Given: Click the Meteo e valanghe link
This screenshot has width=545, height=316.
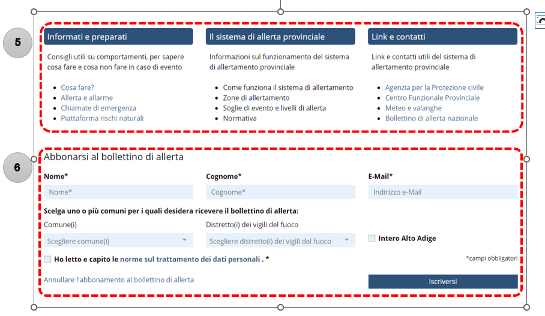Looking at the screenshot, I should point(413,108).
